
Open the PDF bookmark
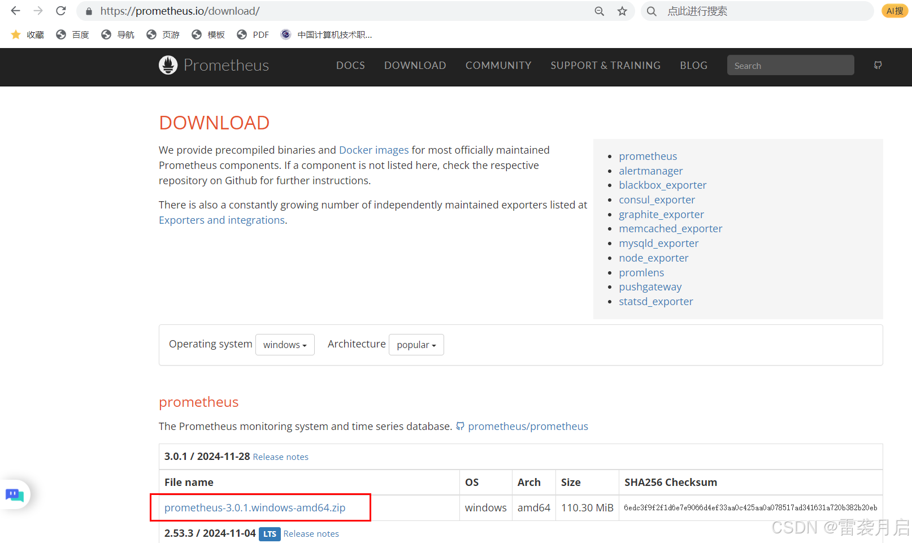click(x=253, y=34)
